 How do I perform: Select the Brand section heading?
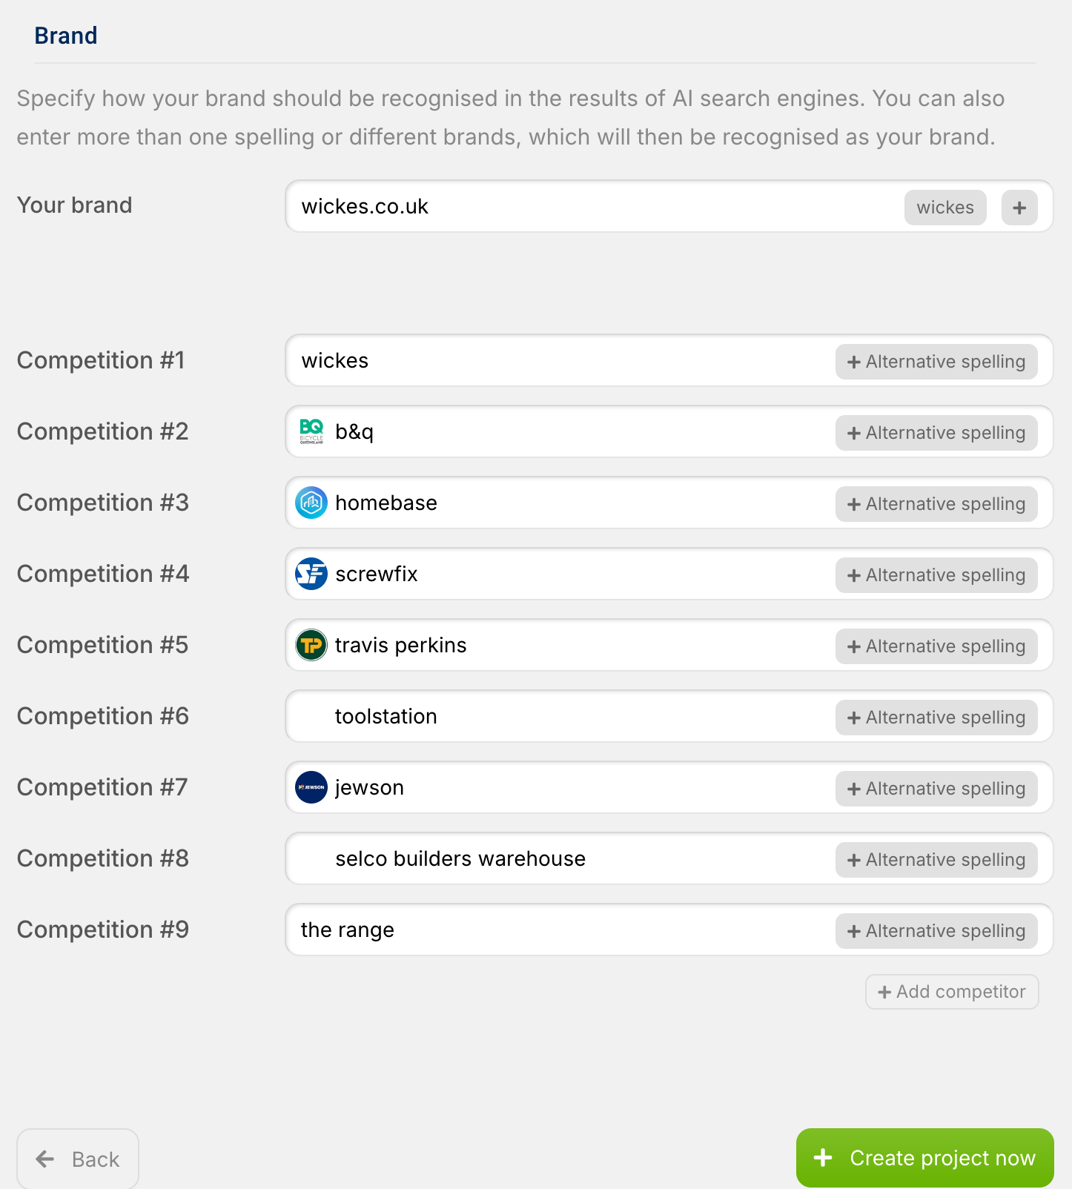(x=66, y=36)
